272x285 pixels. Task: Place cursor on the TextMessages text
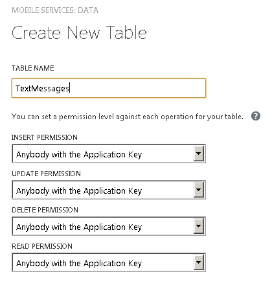pyautogui.click(x=42, y=89)
